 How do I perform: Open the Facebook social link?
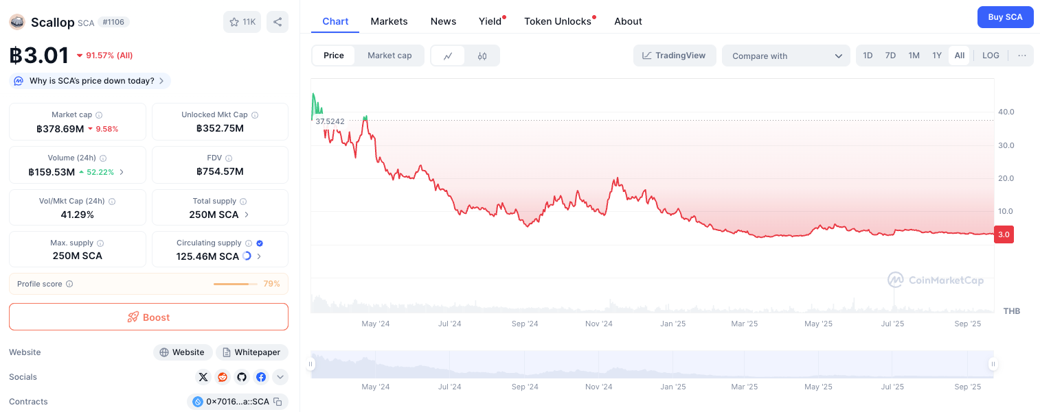261,377
